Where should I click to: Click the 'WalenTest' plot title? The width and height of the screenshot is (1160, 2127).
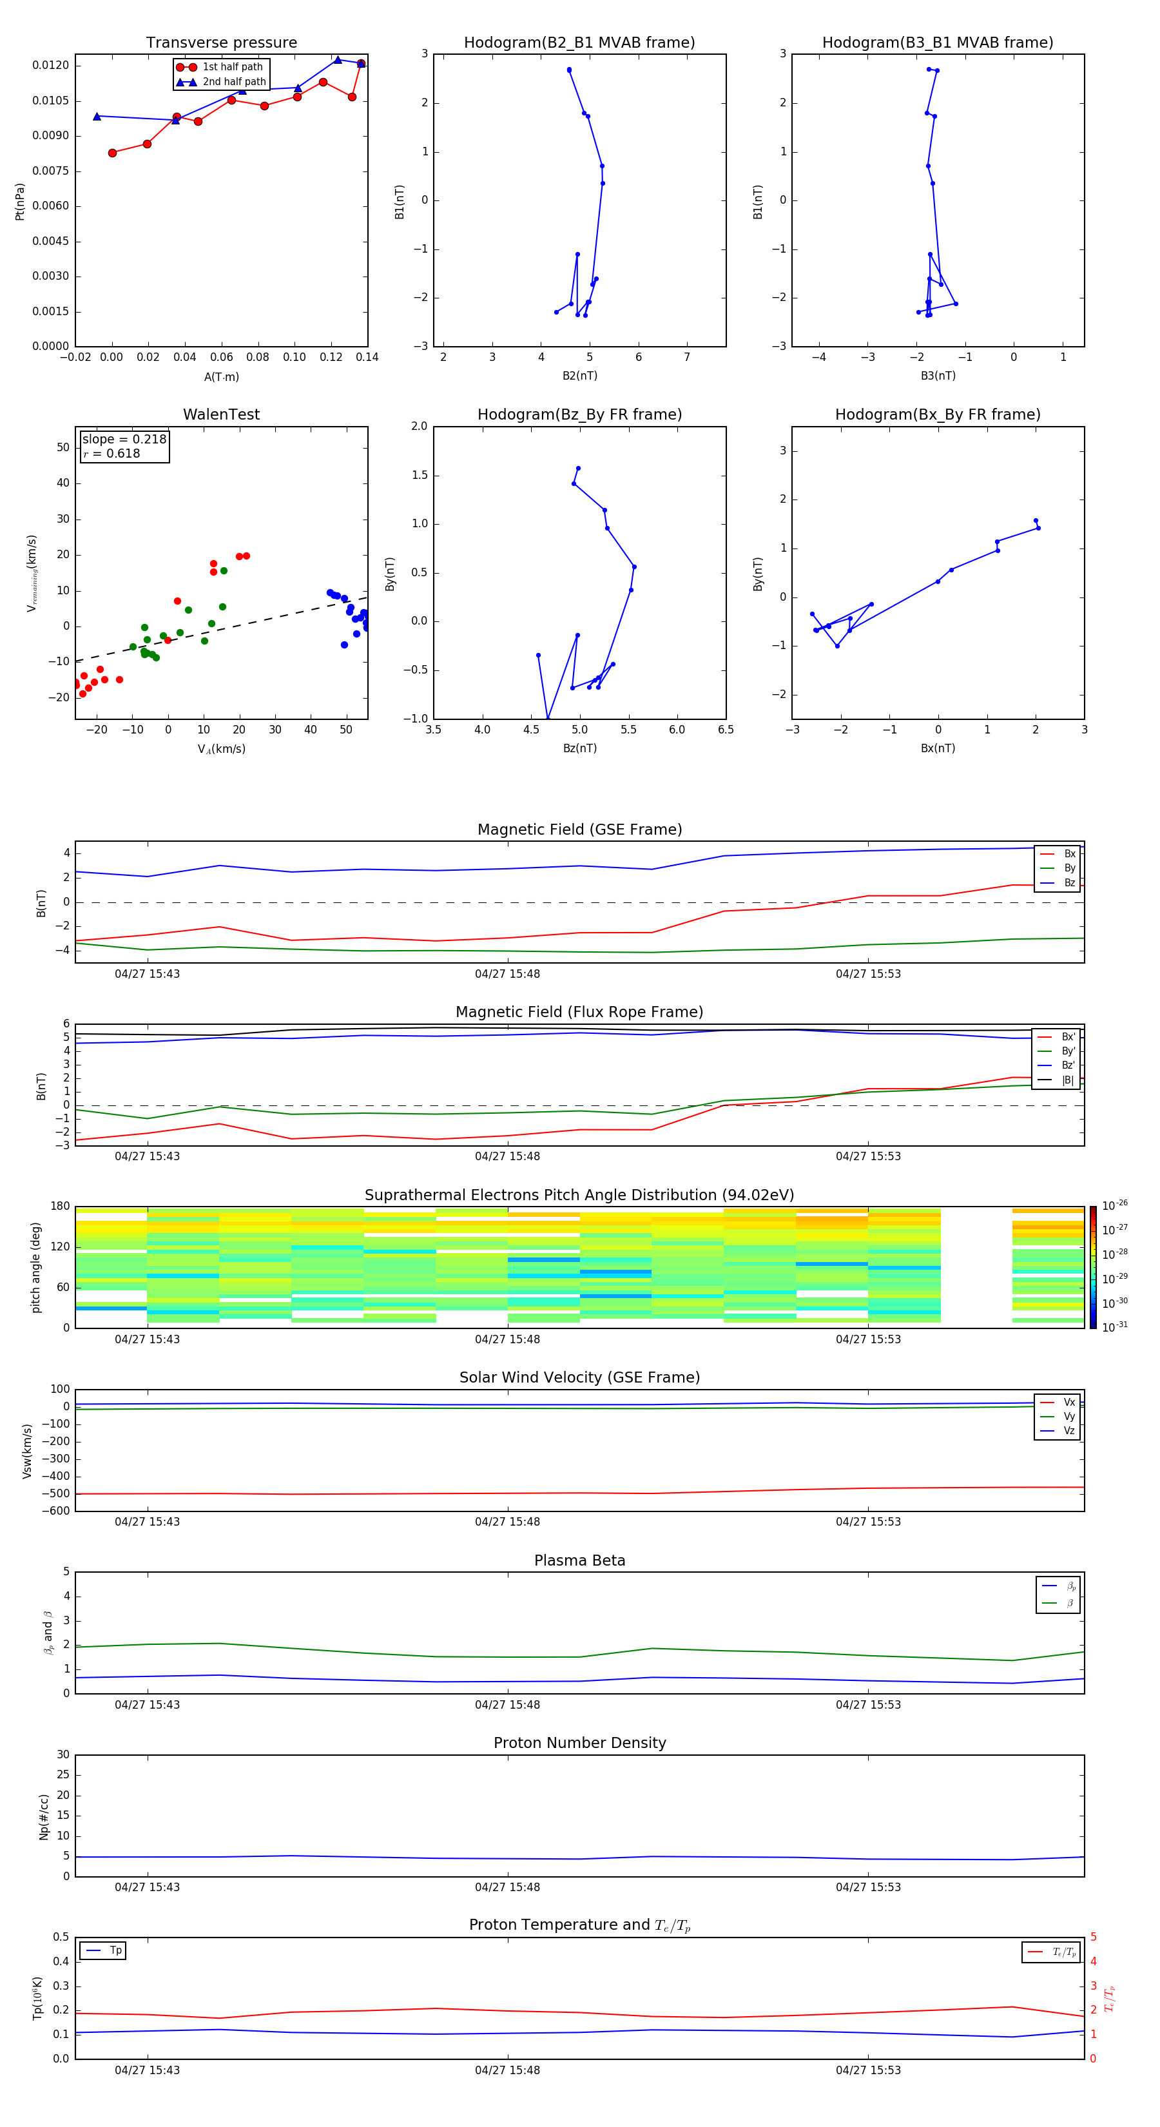(221, 414)
